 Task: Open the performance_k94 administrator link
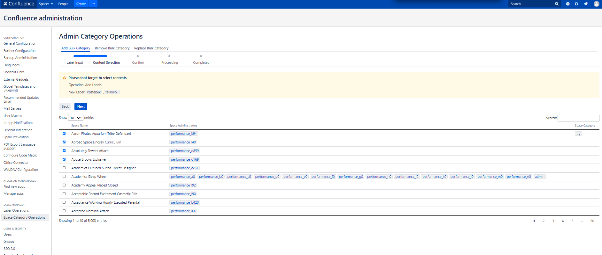coord(184,134)
